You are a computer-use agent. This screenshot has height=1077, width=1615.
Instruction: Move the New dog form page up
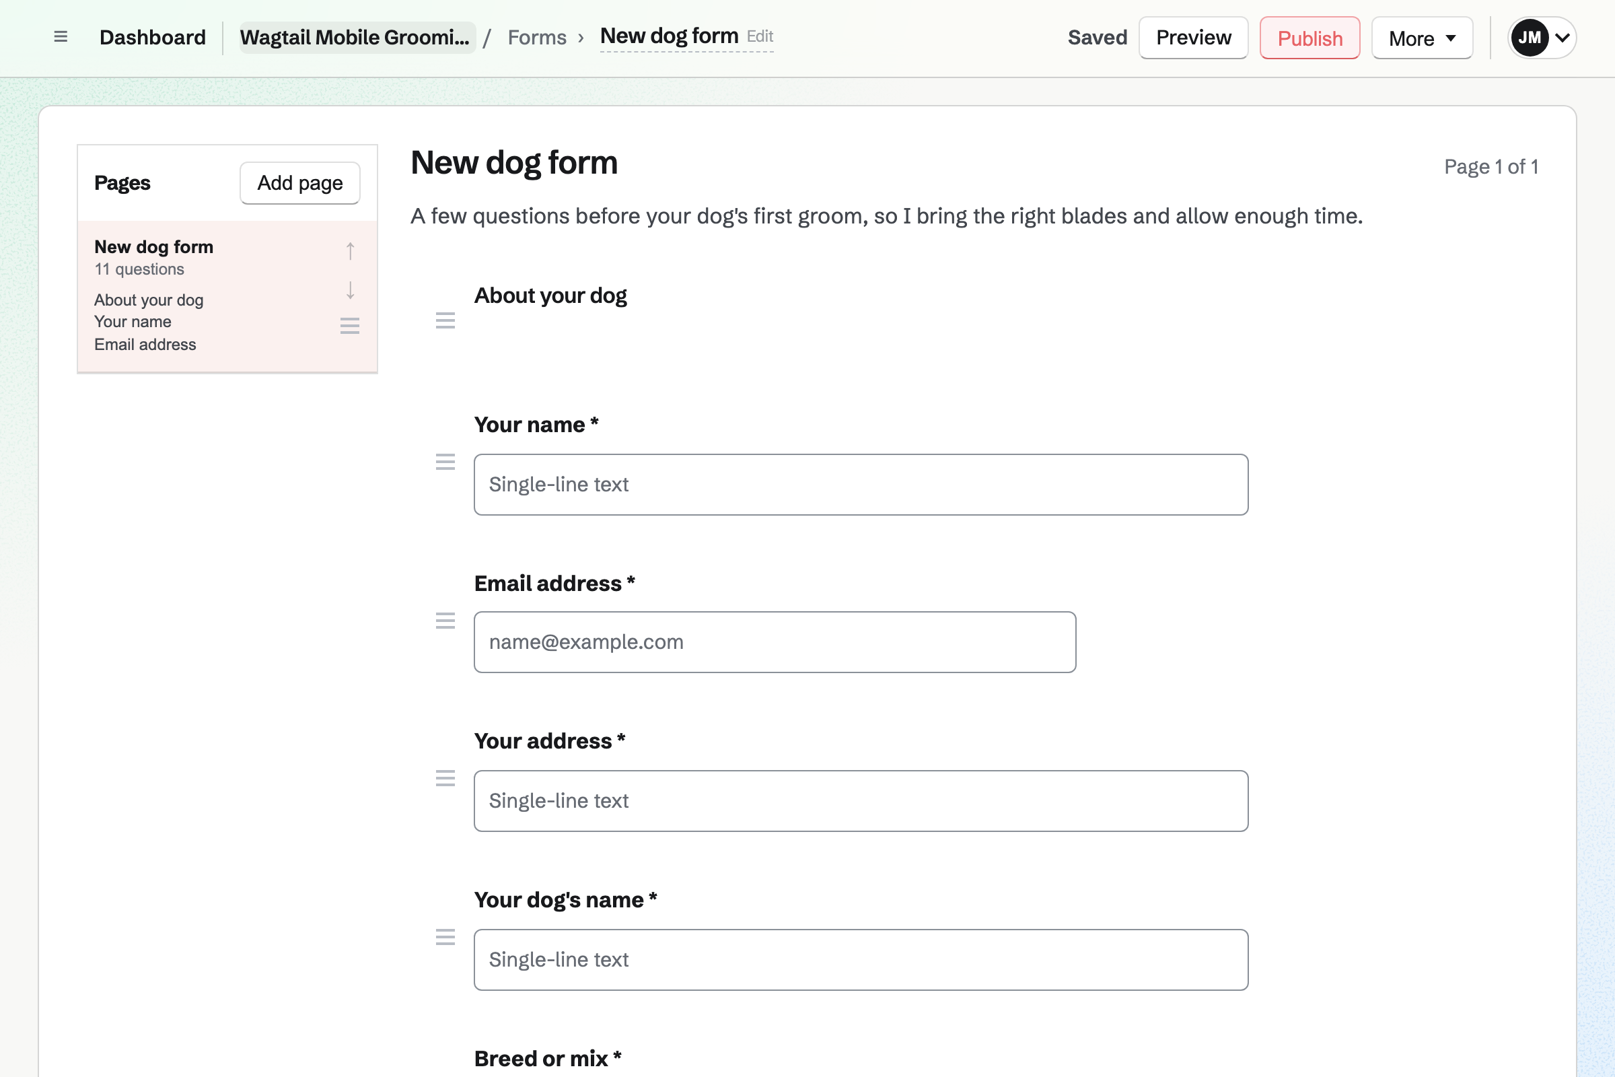tap(350, 251)
